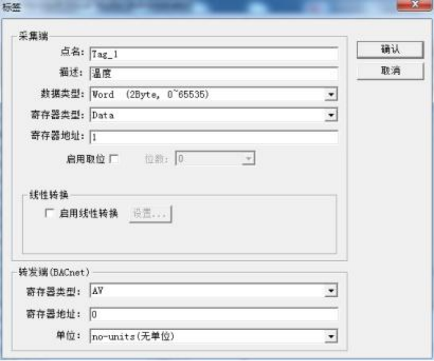
Task: Click the 点名 field containing Tag_1
Action: pos(214,54)
